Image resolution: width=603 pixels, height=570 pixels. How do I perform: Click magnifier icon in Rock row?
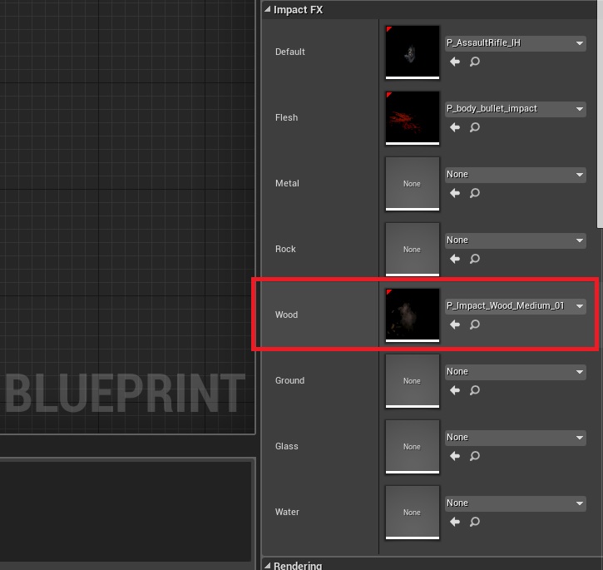coord(475,259)
